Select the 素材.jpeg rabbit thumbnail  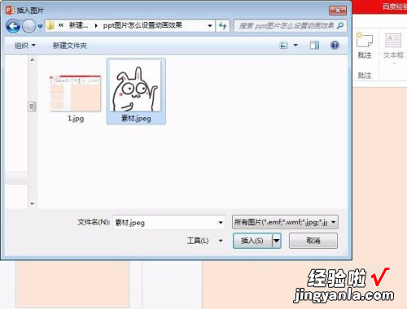click(x=136, y=86)
